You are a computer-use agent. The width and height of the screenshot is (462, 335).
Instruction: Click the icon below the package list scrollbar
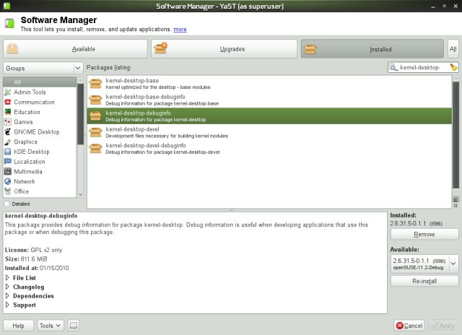point(456,200)
